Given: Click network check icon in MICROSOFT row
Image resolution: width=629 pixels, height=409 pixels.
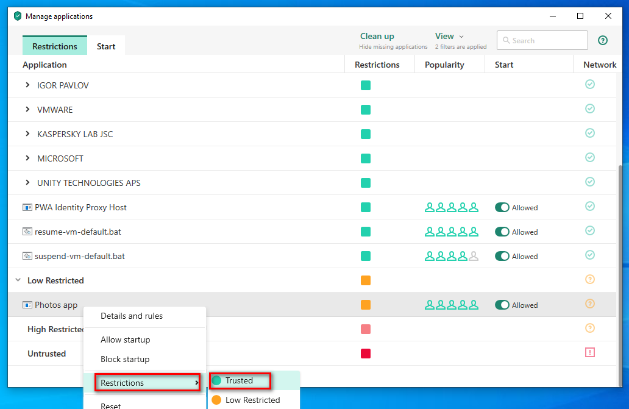Looking at the screenshot, I should click(590, 158).
